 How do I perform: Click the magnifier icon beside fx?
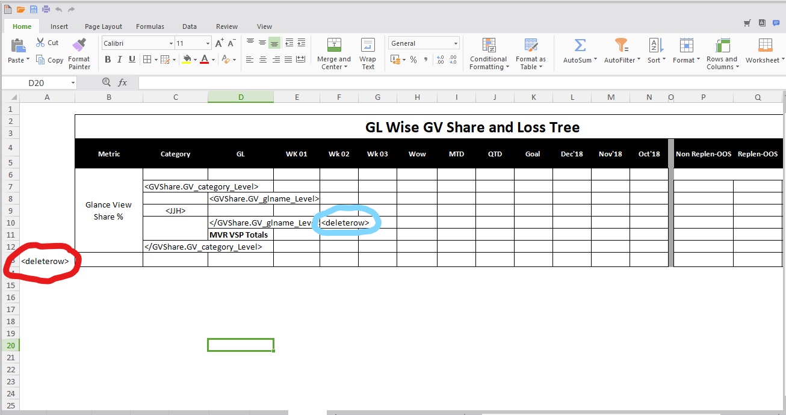click(x=107, y=82)
